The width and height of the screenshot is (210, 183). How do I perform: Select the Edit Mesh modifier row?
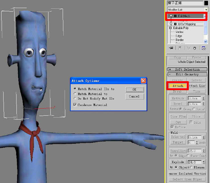[x=186, y=16]
